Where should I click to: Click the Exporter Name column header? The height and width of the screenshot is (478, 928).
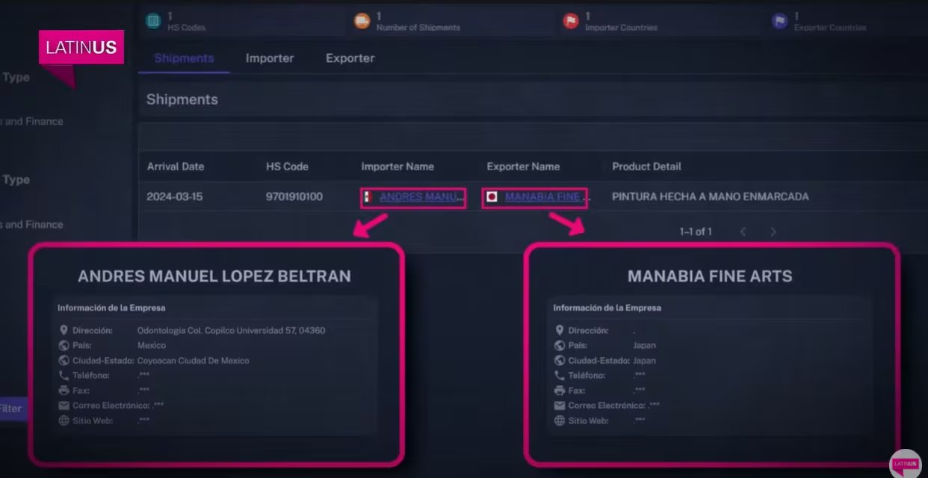pyautogui.click(x=523, y=167)
